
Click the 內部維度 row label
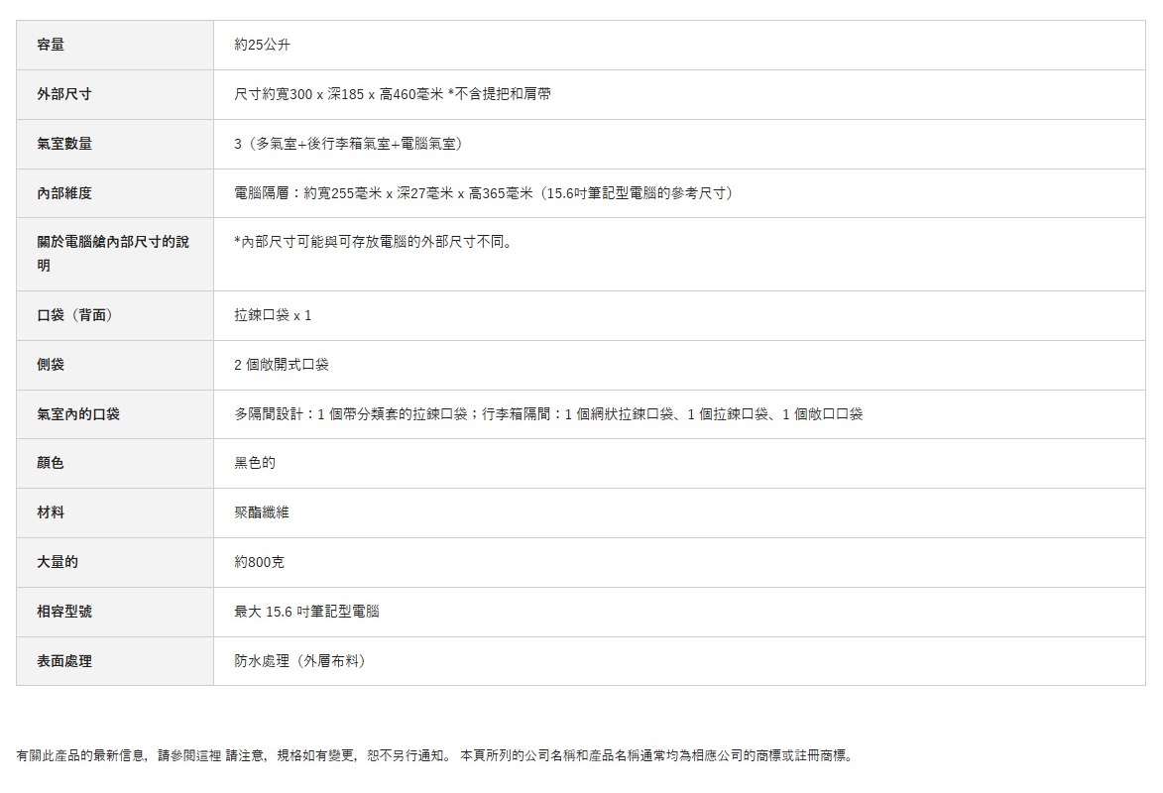coord(64,193)
